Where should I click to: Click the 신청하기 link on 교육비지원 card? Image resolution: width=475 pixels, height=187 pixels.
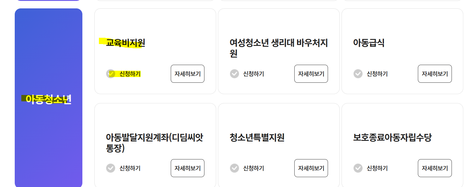(x=130, y=73)
